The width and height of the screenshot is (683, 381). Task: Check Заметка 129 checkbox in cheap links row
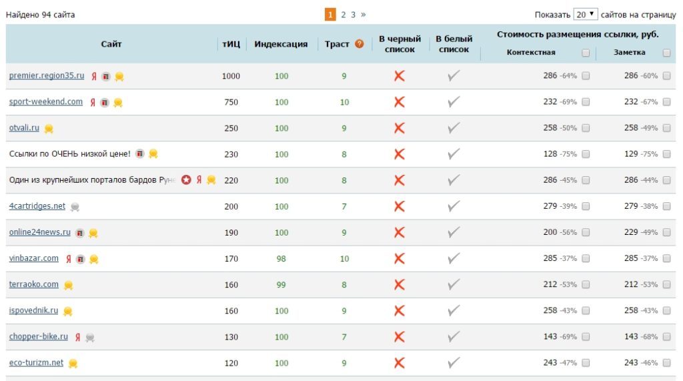click(x=666, y=154)
